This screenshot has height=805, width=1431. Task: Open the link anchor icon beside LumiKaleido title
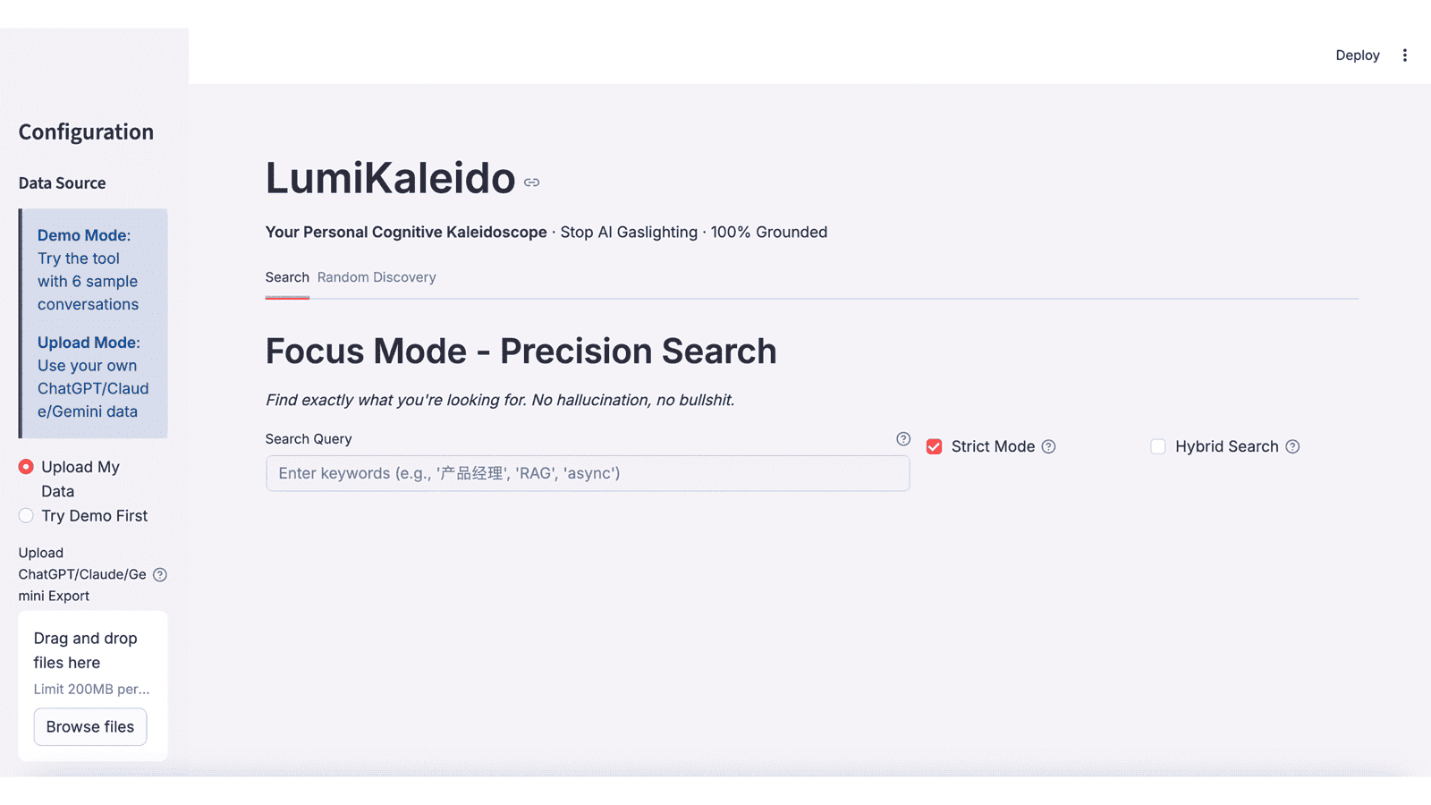click(531, 182)
